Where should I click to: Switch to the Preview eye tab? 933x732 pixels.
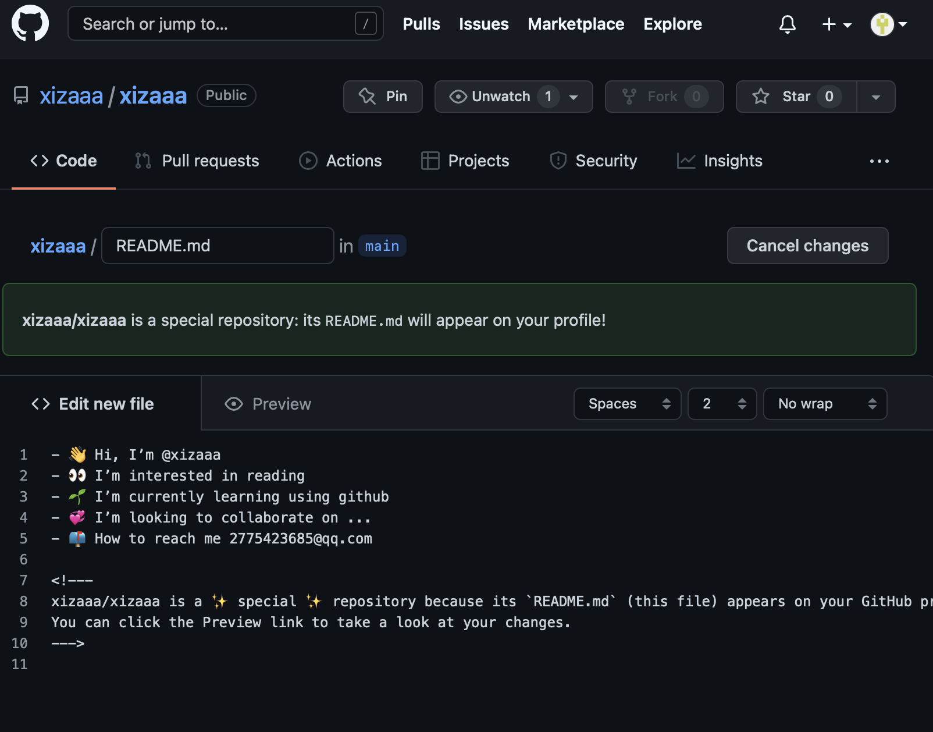268,404
